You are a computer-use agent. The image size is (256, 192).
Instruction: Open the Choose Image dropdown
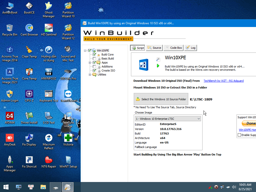coord(168,119)
